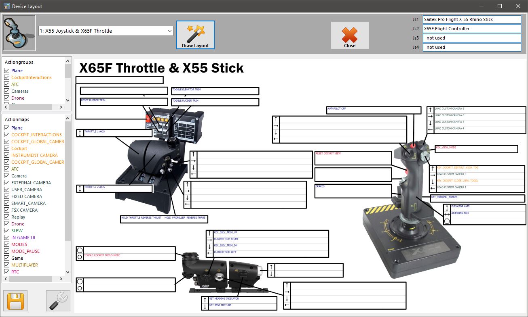Image resolution: width=528 pixels, height=317 pixels.
Task: Toggle the RTC actionmap checkbox
Action: 7,272
